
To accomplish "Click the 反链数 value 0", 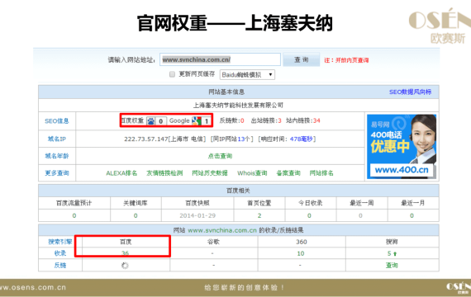I will pyautogui.click(x=242, y=120).
